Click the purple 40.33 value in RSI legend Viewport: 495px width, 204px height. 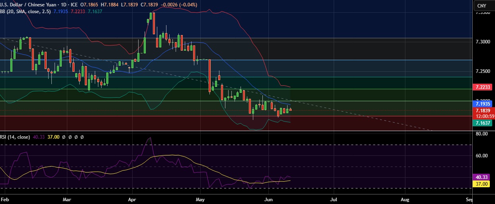pos(39,137)
